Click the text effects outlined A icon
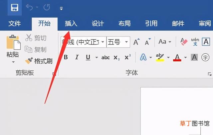This screenshot has width=213, height=135. 143,57
